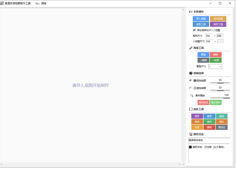Click the magnifier icon beside 画布缩放

pyautogui.click(x=192, y=95)
